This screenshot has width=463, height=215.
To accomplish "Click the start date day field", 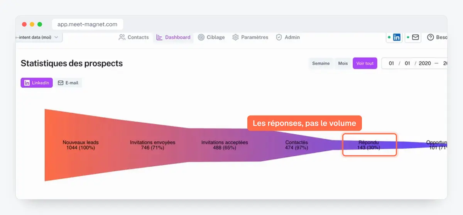I will 391,63.
